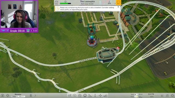Click the no-entry sign at coaster station
Screen dimensions: 175x98
pyautogui.click(x=118, y=48)
